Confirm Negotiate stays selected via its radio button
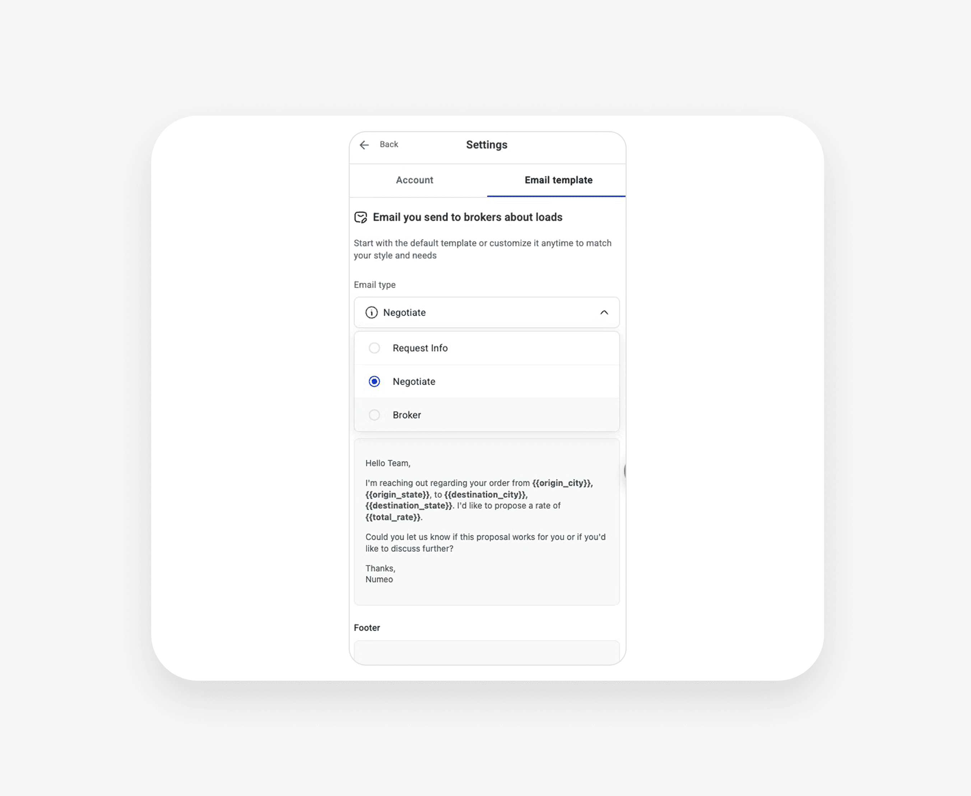Viewport: 971px width, 796px height. [374, 381]
